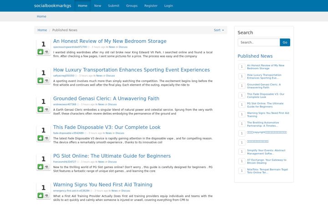Upvote An Honest Review of My New Bedroom Storage

[x=41, y=51]
